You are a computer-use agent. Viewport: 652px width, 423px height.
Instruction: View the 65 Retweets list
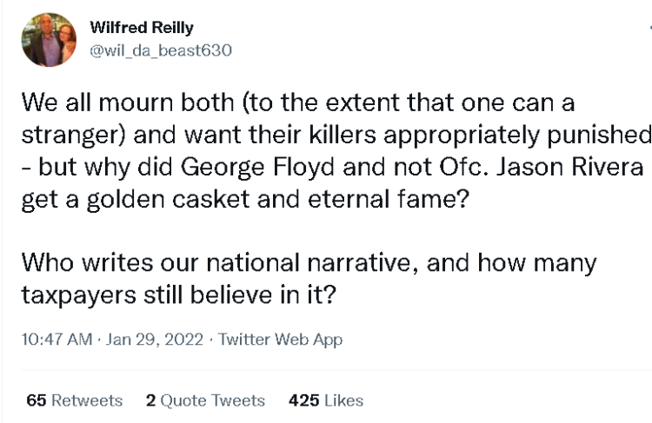coord(75,400)
